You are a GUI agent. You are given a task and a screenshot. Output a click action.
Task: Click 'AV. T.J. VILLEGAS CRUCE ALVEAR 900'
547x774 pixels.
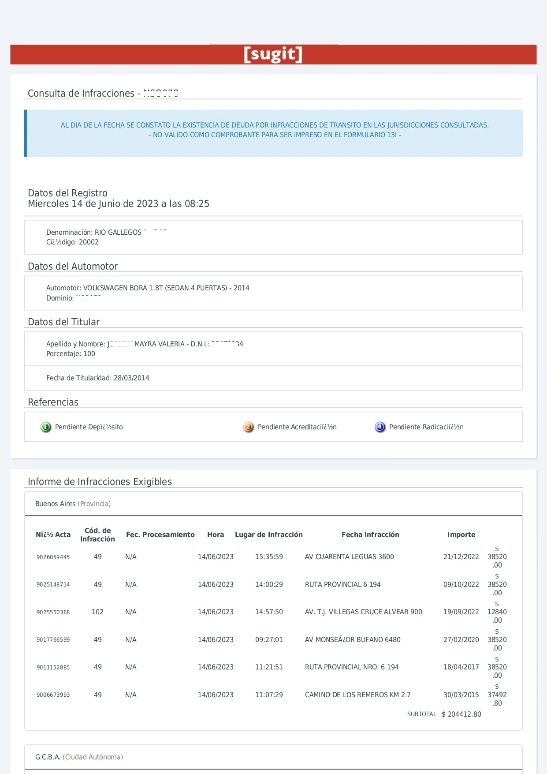tap(364, 612)
